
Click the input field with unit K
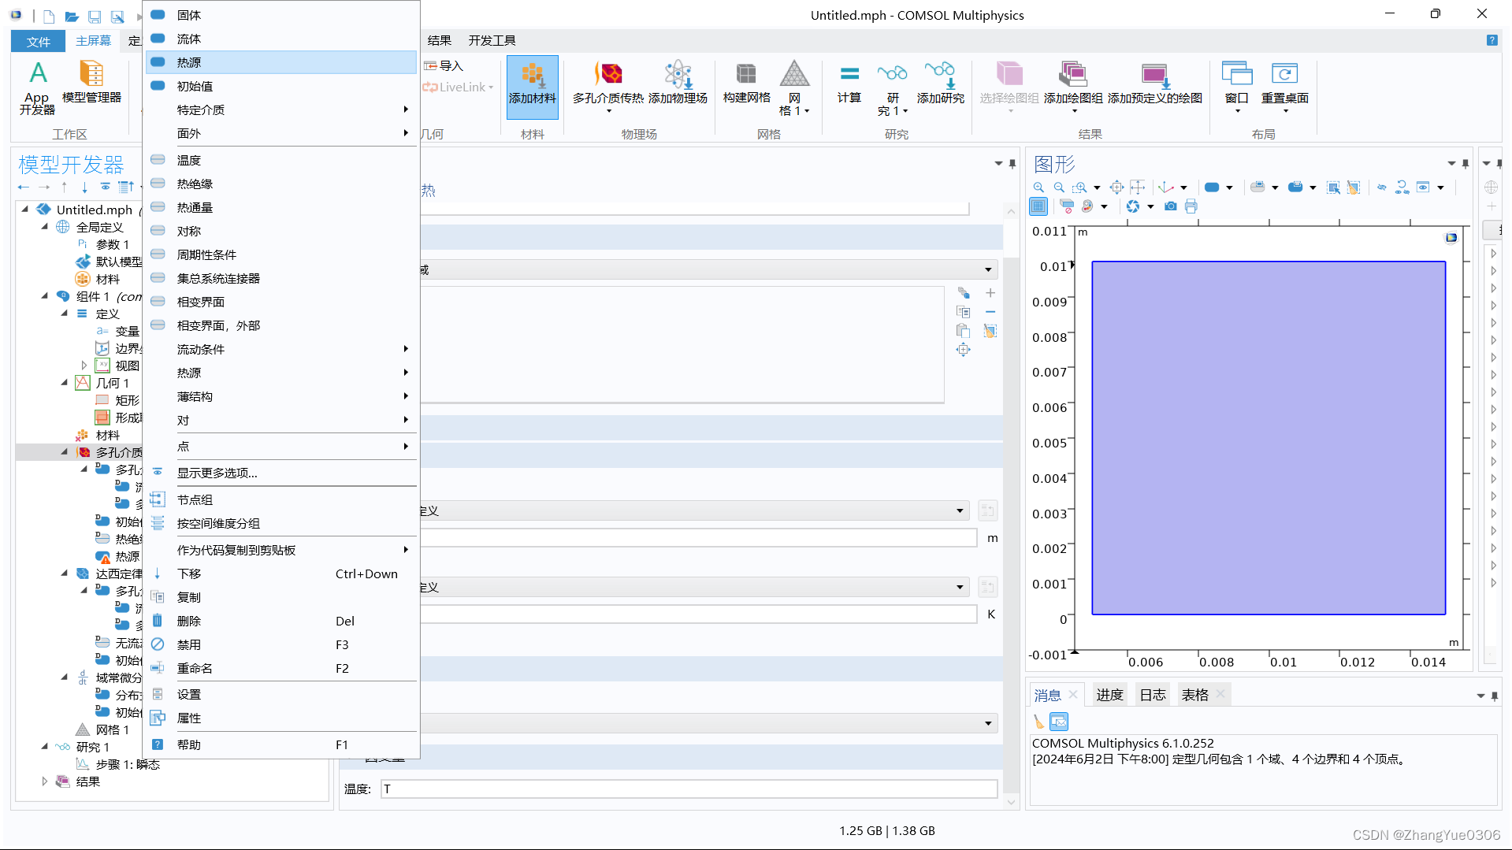coord(698,614)
